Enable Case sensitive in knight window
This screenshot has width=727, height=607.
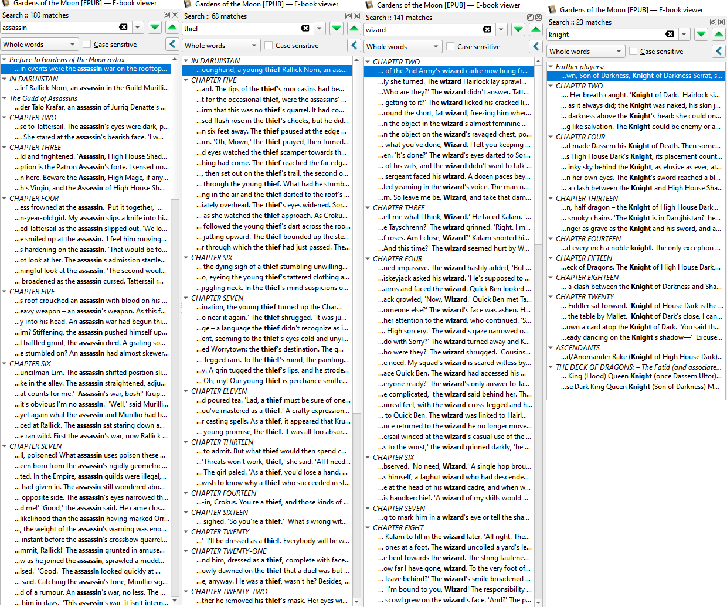click(633, 51)
